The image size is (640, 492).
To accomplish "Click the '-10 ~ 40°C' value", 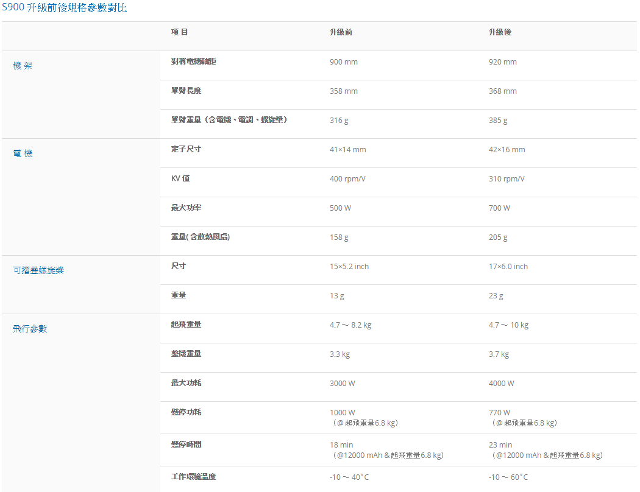I will pos(349,477).
